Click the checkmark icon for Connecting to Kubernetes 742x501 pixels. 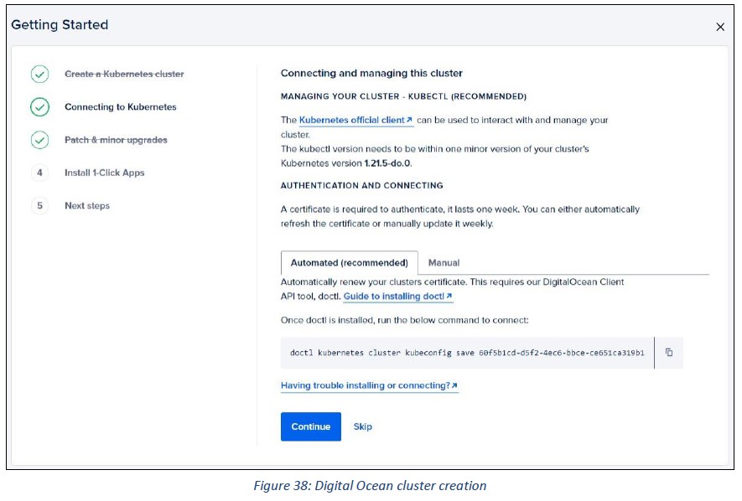click(39, 107)
